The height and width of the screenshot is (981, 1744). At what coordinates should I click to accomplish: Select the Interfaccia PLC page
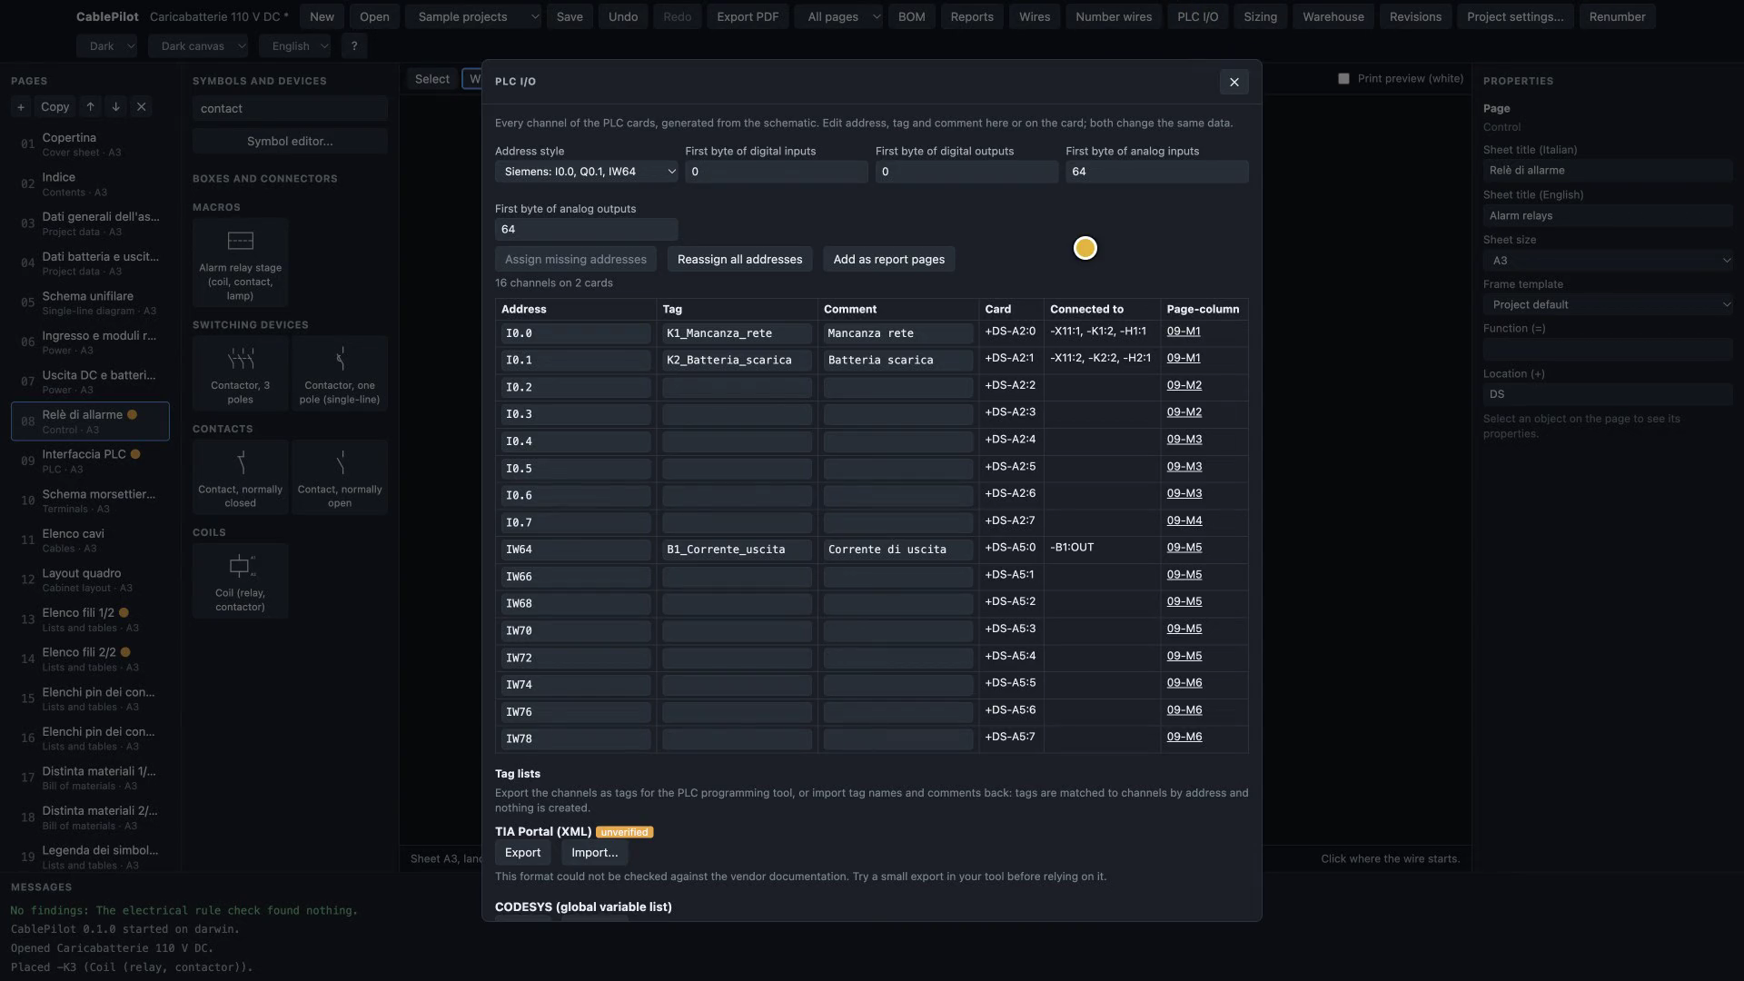coord(90,461)
